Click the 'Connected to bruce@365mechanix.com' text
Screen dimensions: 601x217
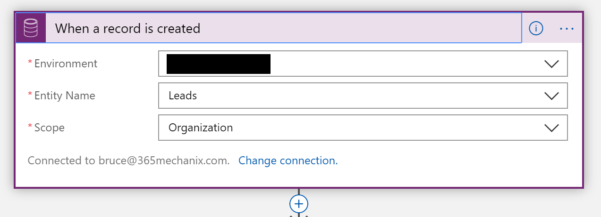tap(128, 161)
